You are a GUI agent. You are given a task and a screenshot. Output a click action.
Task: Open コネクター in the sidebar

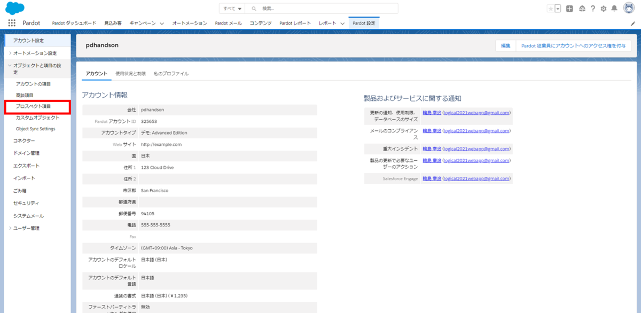click(x=24, y=140)
